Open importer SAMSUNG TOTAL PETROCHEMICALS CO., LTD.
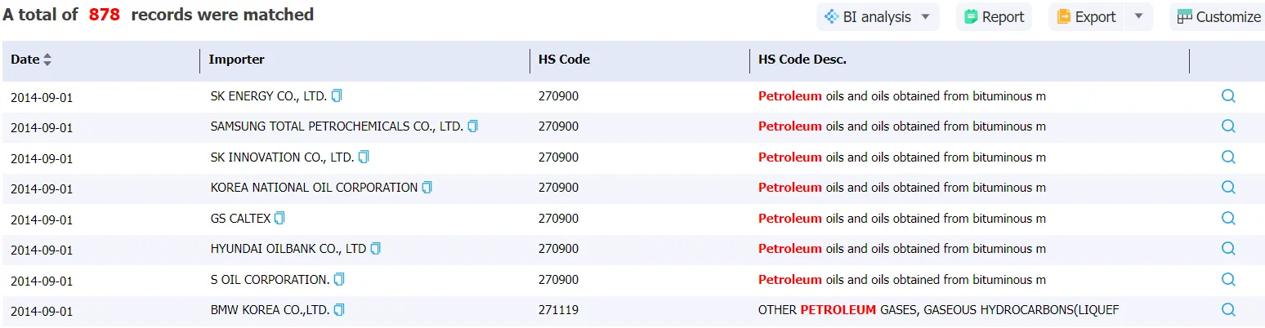Screen dimensions: 1265x328 point(337,126)
